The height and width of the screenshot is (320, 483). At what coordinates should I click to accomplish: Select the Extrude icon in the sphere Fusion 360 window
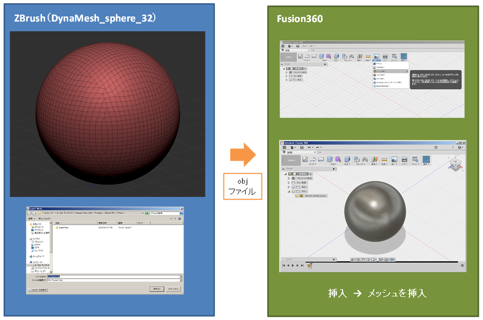[330, 159]
